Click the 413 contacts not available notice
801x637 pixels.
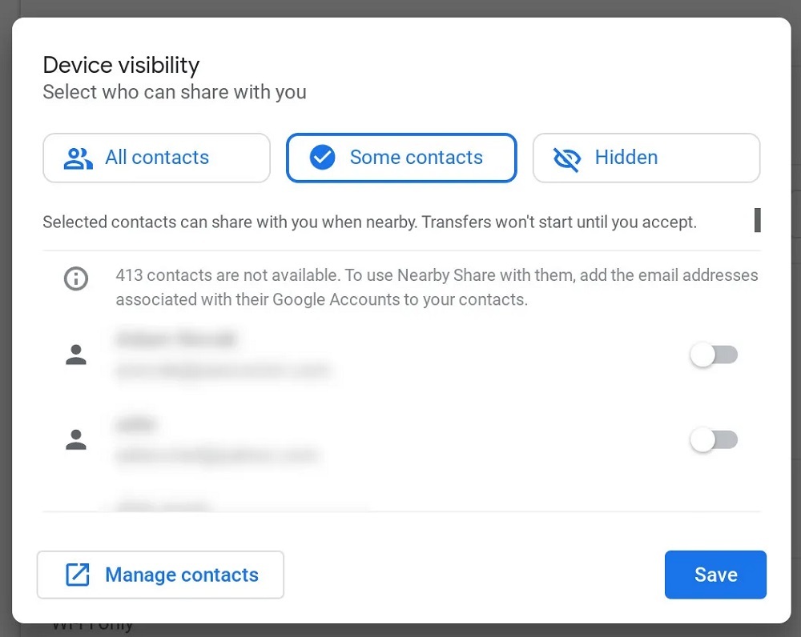437,288
